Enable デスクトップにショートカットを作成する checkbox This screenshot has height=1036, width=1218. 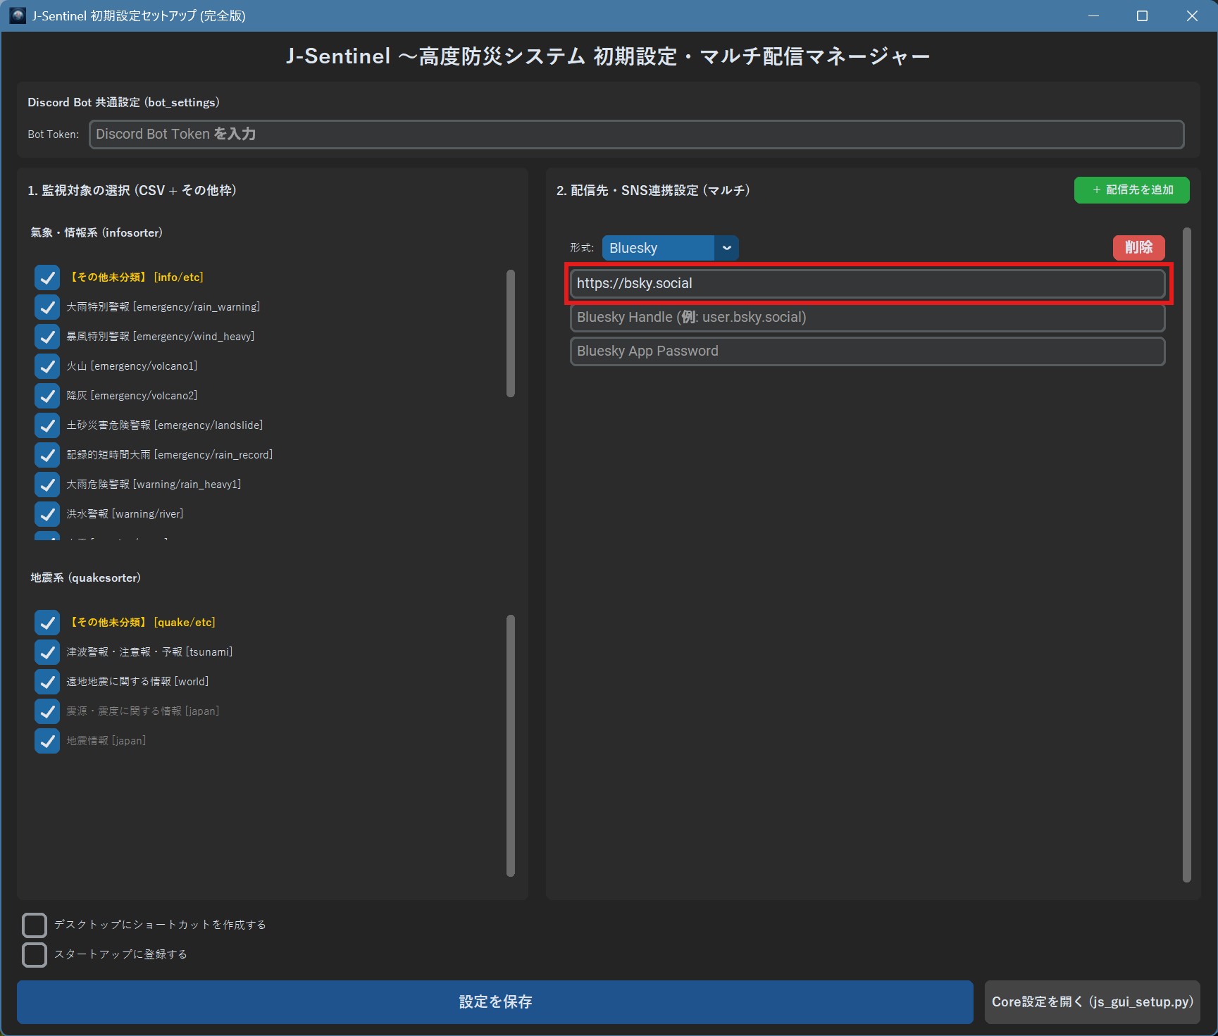point(35,925)
